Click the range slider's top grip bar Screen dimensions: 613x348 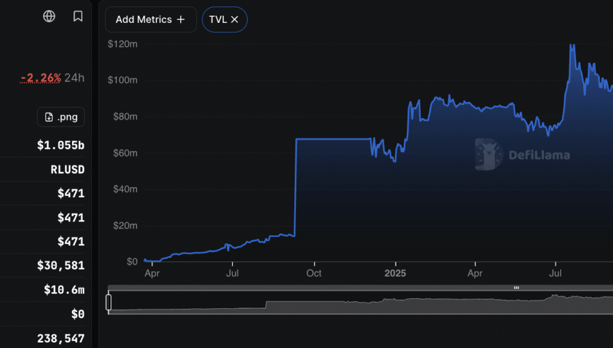(x=516, y=288)
